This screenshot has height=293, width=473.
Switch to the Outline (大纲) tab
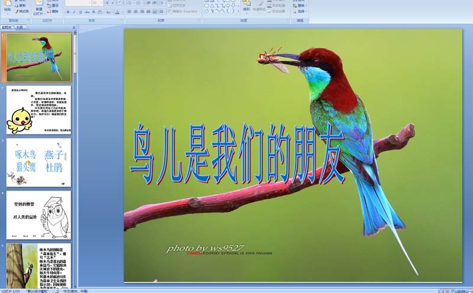click(x=20, y=27)
